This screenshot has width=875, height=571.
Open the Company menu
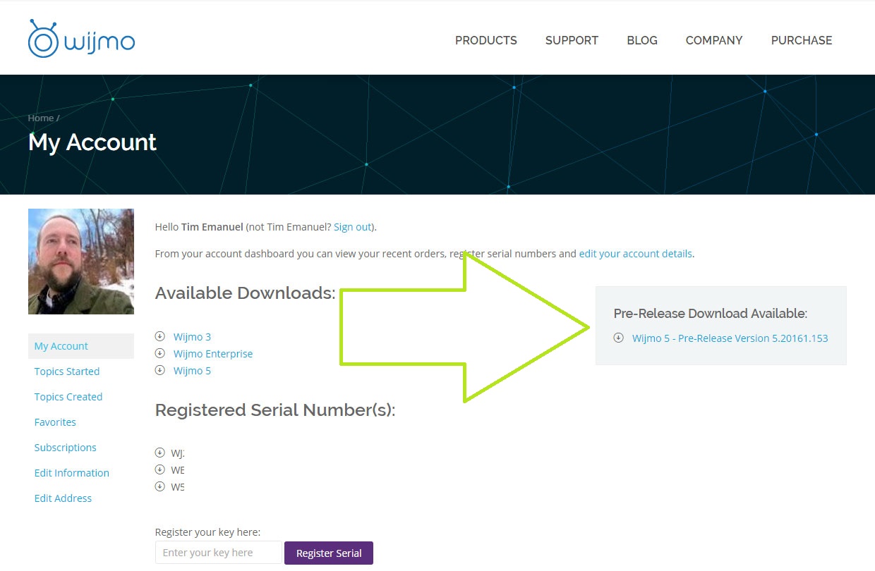pos(714,40)
